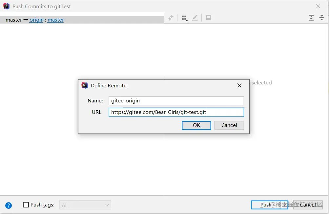Close the Define Remote dialog
329x214 pixels.
[239, 85]
